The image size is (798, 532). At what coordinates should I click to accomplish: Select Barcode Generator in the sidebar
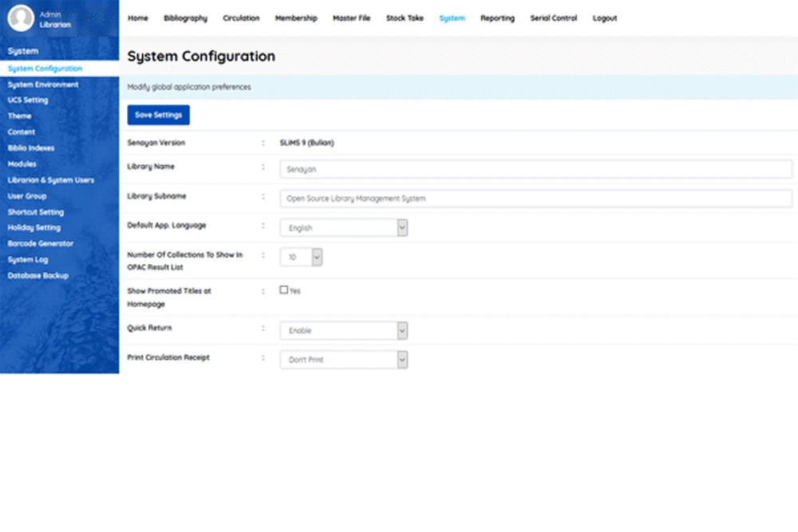tap(39, 243)
